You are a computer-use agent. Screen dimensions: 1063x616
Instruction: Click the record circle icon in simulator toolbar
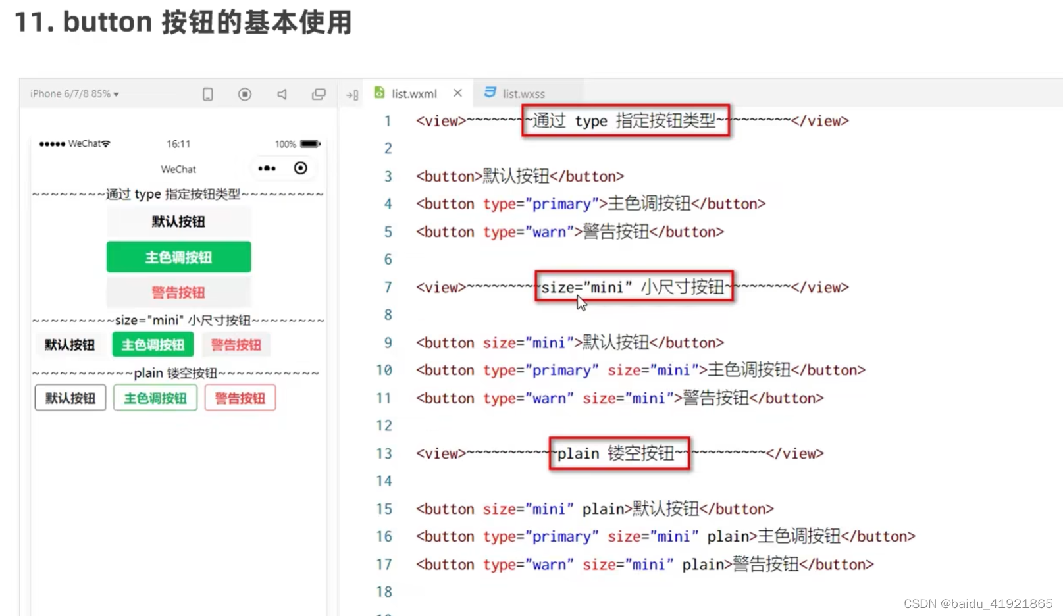point(245,94)
